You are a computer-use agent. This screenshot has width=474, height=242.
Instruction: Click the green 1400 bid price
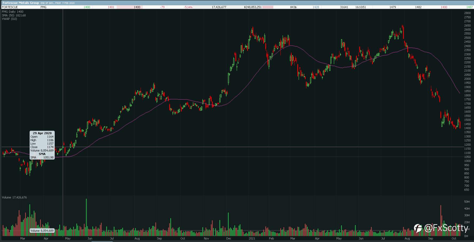pos(87,7)
